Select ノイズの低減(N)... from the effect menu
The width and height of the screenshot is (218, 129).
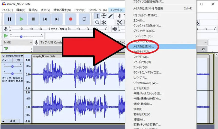(144, 47)
